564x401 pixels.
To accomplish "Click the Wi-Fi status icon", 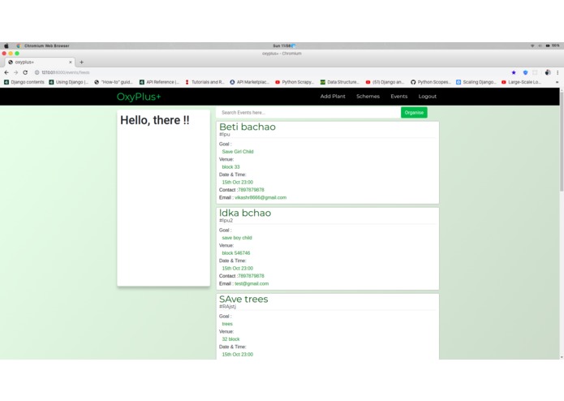I will tap(532, 45).
